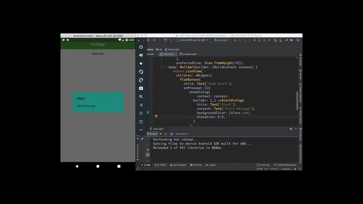Select the Console tab in Run panel
This screenshot has height=204, width=363.
coord(152,134)
